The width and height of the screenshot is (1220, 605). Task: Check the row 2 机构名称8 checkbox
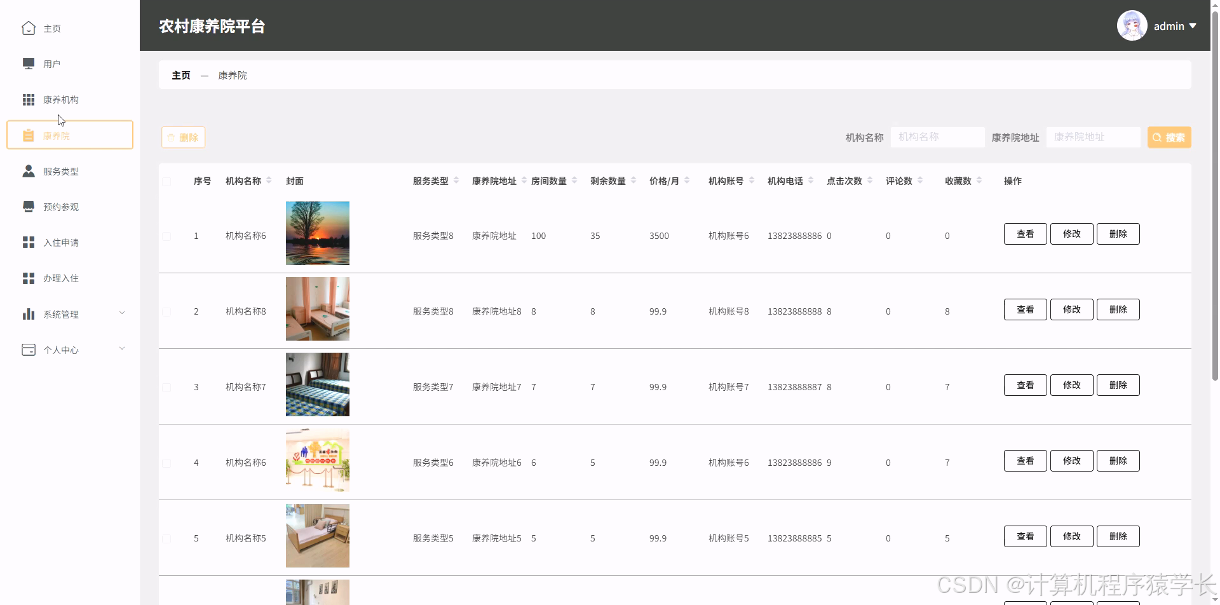166,311
